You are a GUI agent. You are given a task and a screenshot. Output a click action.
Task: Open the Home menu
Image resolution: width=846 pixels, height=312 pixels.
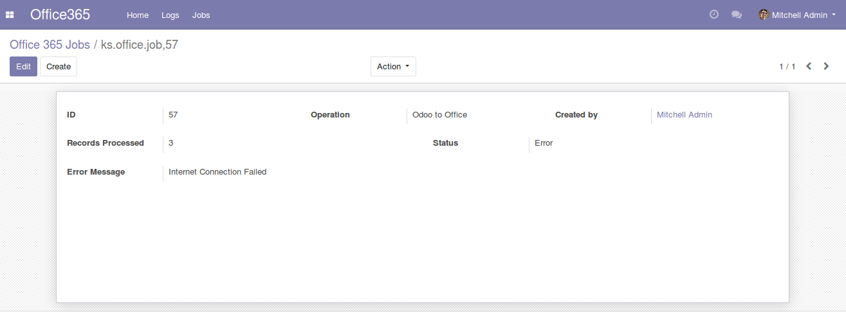coord(138,15)
